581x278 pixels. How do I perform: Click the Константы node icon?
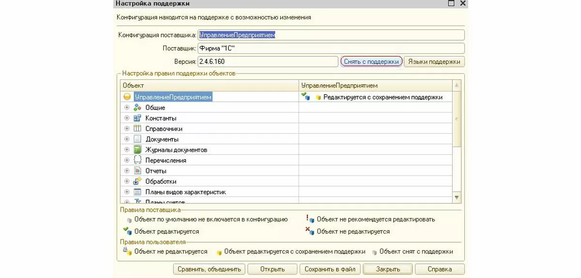tap(137, 118)
